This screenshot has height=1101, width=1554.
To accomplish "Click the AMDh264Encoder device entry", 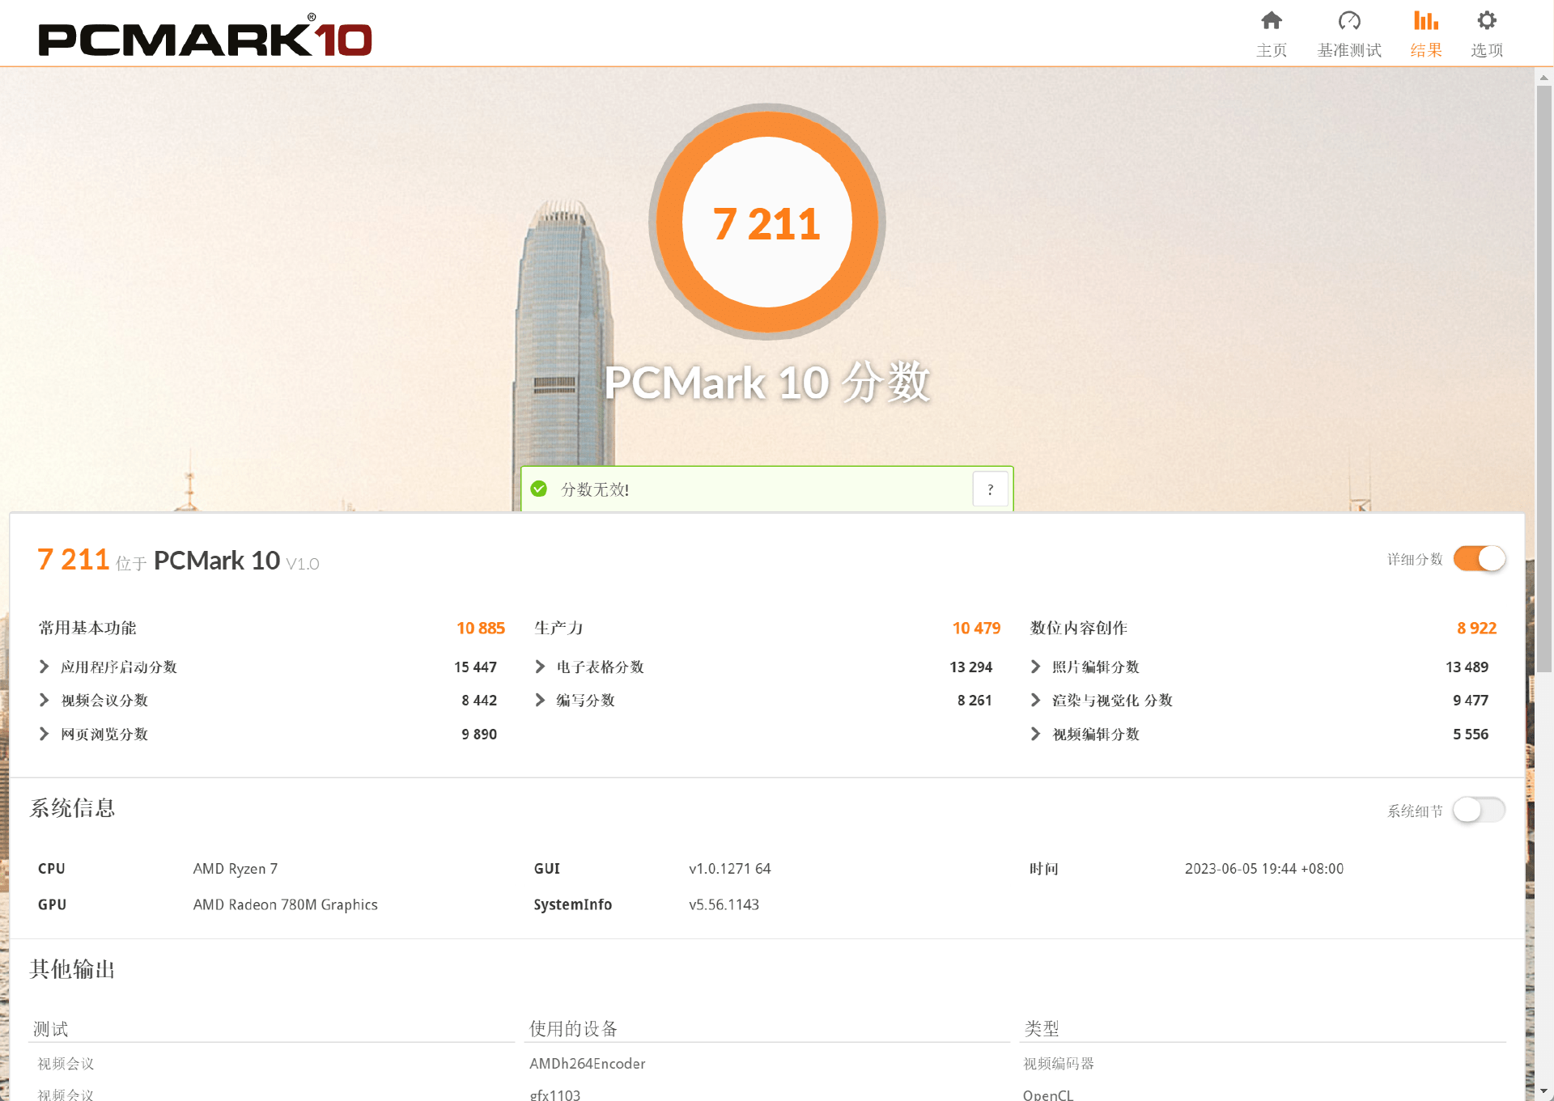I will pyautogui.click(x=587, y=1064).
